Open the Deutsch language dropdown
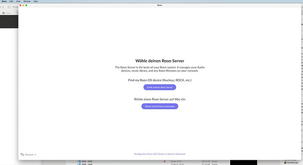Image resolution: width=303 pixels, height=165 pixels. click(30, 154)
